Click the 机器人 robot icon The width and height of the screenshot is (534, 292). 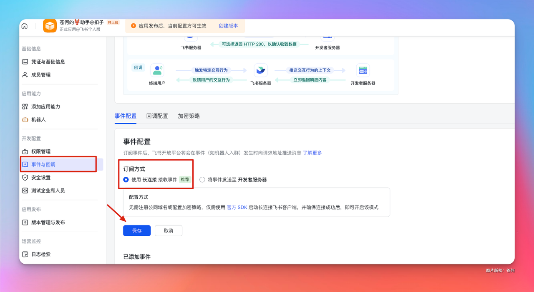[x=25, y=119]
